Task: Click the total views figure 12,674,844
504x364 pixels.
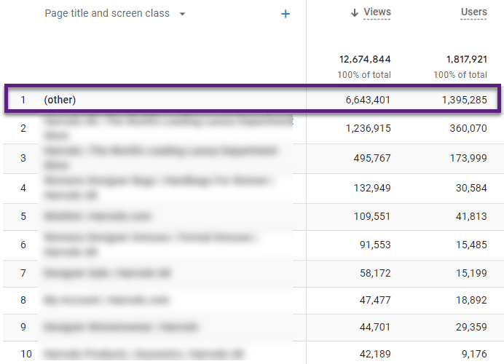Action: [365, 59]
